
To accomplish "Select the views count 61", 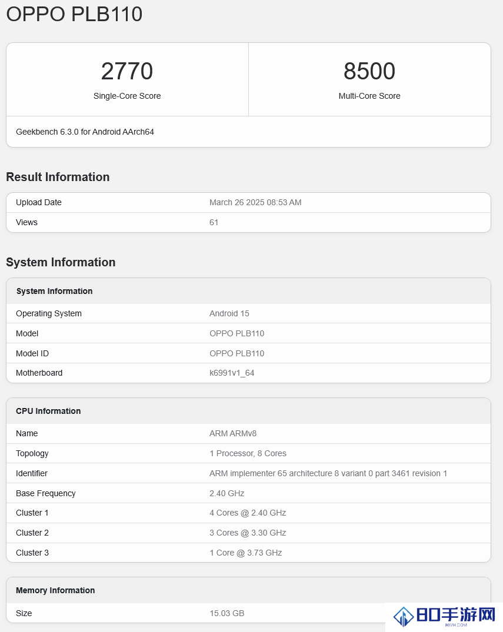I will pos(214,222).
